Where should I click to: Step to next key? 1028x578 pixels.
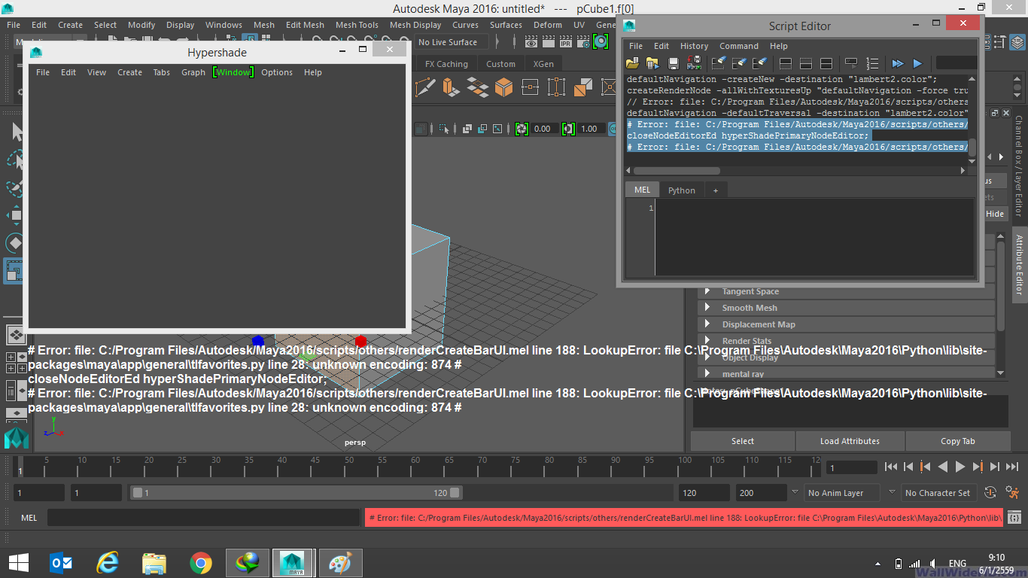pos(978,467)
